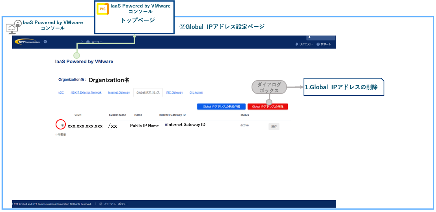This screenshot has height=212, width=436.
Task: Switch to the NSX-T External Network tab
Action: tap(86, 92)
